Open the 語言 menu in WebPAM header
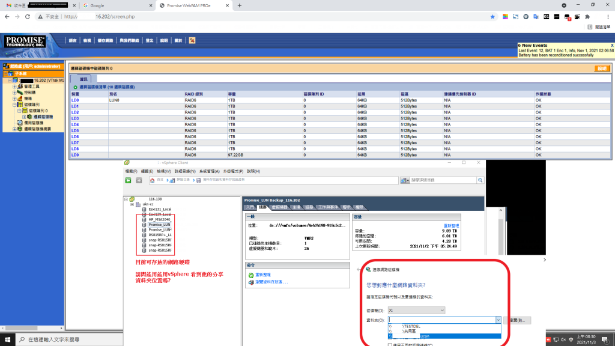The height and width of the screenshot is (346, 615). (73, 40)
